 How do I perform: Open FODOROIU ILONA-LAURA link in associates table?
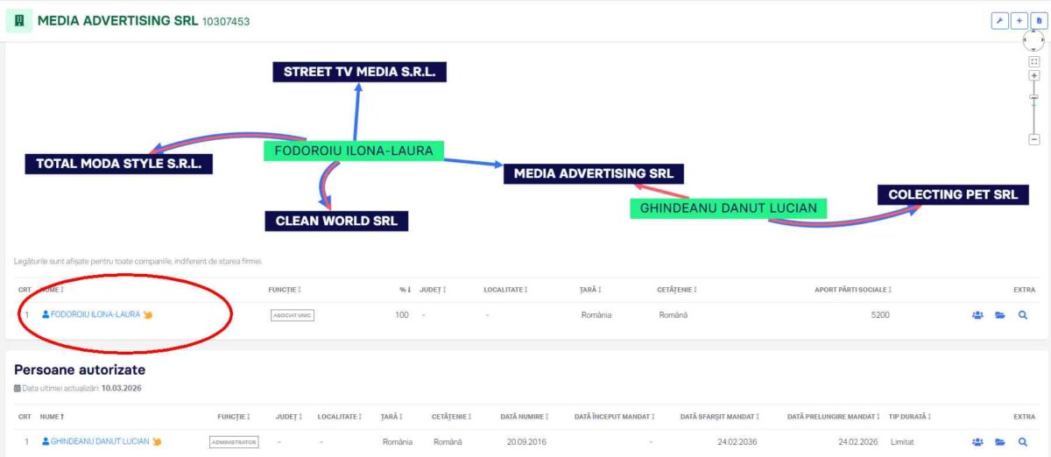(95, 314)
